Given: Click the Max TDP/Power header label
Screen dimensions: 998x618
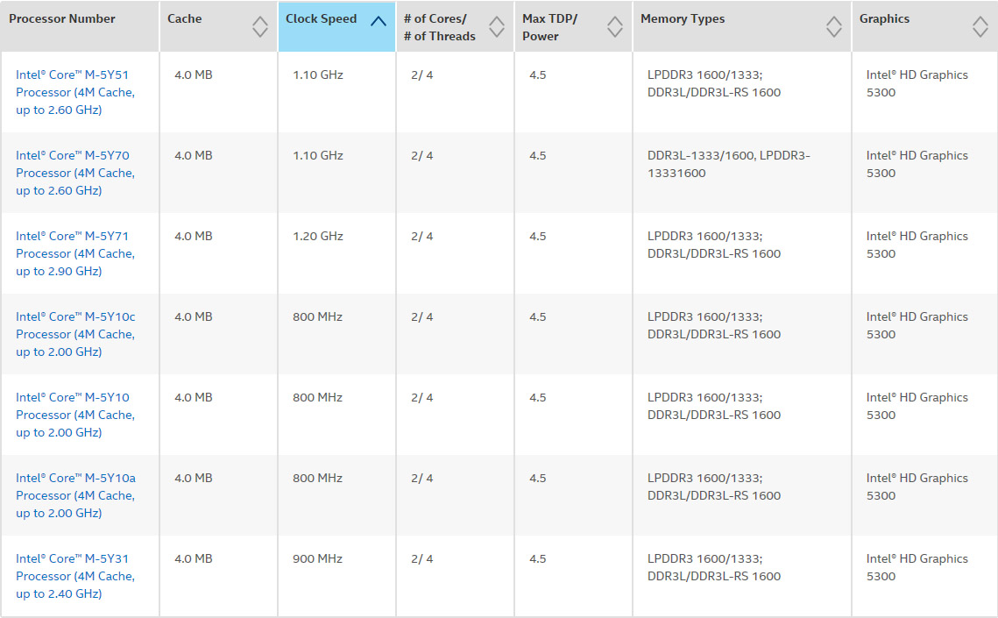Looking at the screenshot, I should [x=549, y=27].
